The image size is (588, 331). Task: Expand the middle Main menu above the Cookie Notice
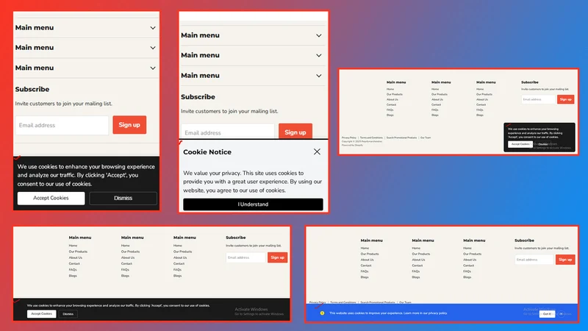[x=253, y=55]
